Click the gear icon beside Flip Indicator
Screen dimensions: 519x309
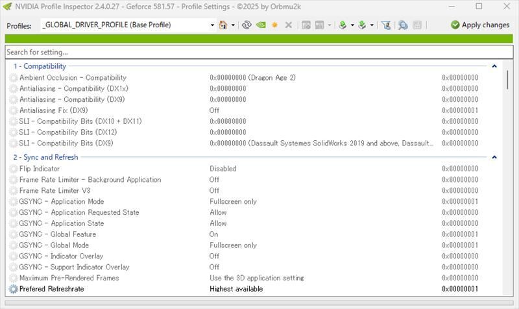13,169
